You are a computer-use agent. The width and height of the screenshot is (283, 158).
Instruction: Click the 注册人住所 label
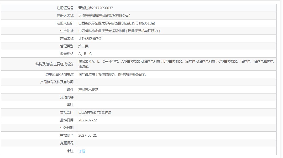click(65, 23)
